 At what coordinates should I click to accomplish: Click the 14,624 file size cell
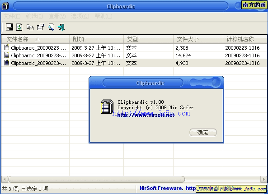pos(183,55)
